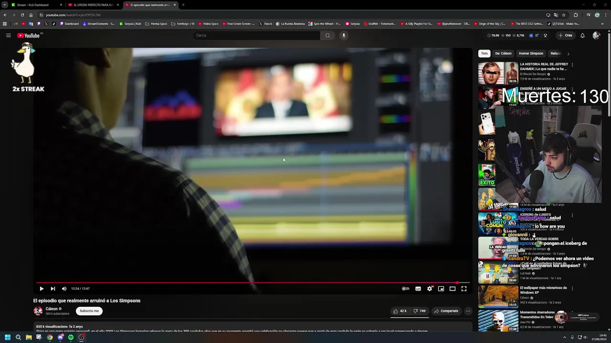This screenshot has width=611, height=343.
Task: Open Chrome from the taskbar
Action: 50,337
